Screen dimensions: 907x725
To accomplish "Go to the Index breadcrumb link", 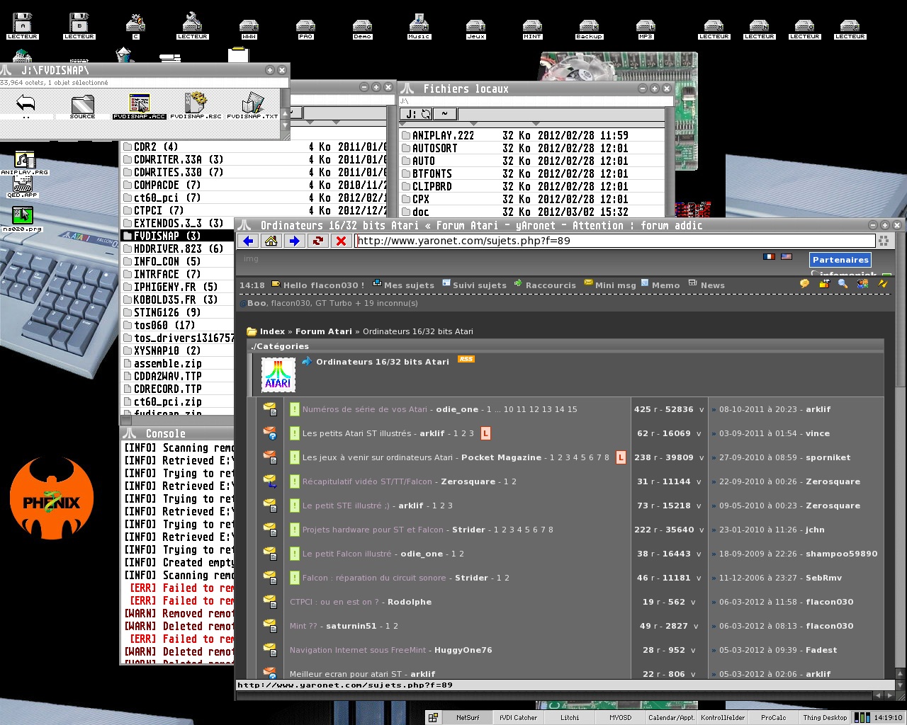I will [272, 331].
